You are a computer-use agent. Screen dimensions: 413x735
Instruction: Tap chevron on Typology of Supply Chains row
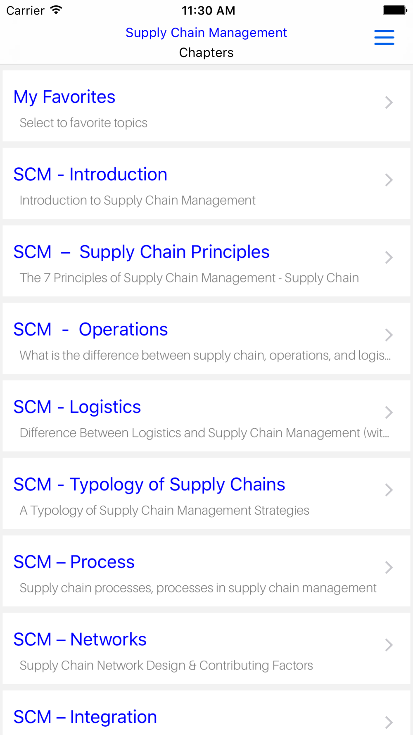[389, 490]
